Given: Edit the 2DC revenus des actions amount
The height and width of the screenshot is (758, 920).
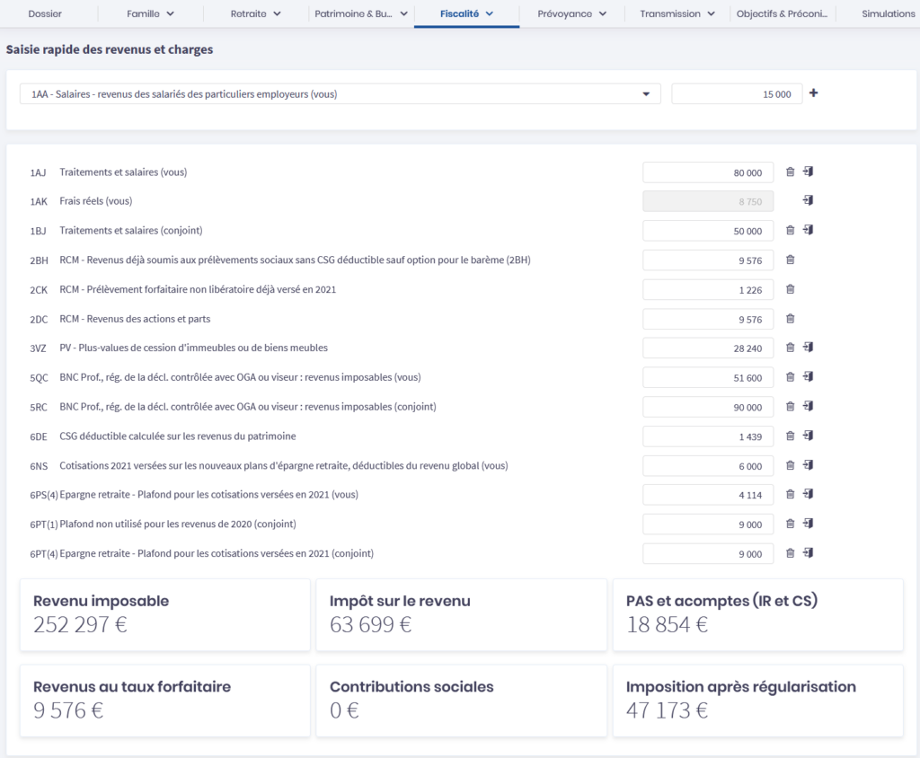Looking at the screenshot, I should click(x=708, y=319).
